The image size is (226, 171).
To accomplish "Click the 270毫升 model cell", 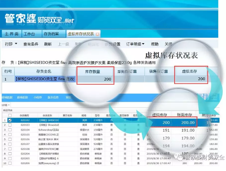I will 98,149.
